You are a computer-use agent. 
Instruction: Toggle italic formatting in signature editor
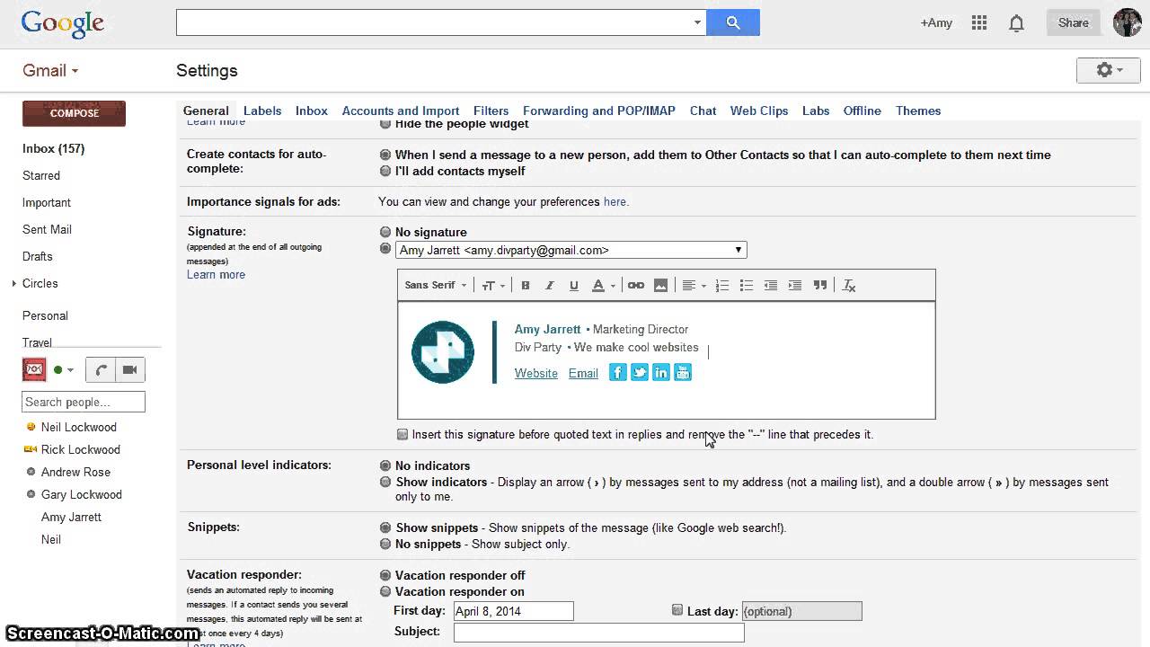pyautogui.click(x=550, y=286)
